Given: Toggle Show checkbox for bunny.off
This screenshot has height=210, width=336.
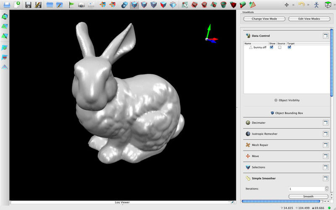Looking at the screenshot, I should click(x=271, y=47).
